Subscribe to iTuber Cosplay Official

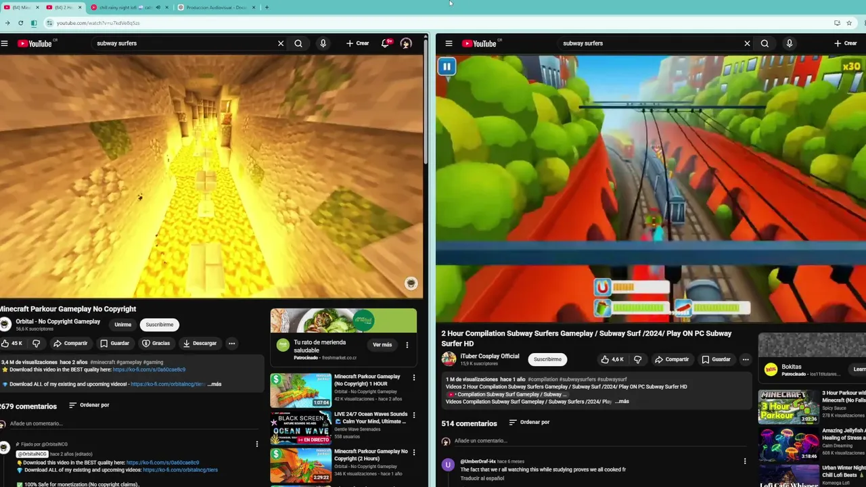pos(547,359)
